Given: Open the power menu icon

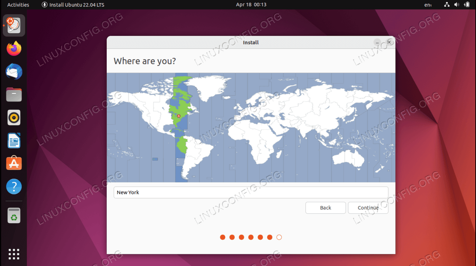Looking at the screenshot, I should point(467,5).
